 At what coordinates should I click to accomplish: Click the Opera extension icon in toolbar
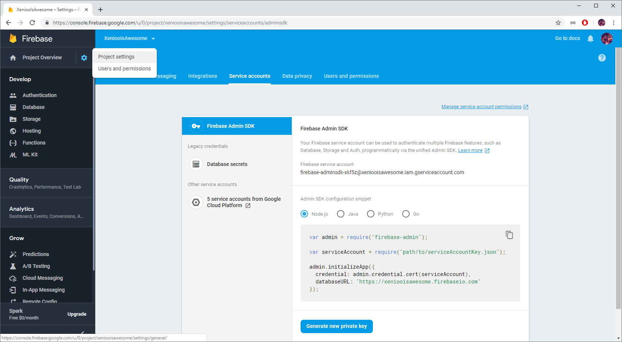[x=585, y=23]
